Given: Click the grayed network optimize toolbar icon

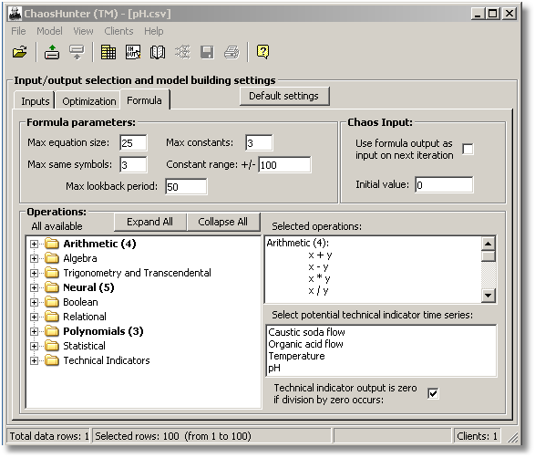Looking at the screenshot, I should click(x=182, y=53).
